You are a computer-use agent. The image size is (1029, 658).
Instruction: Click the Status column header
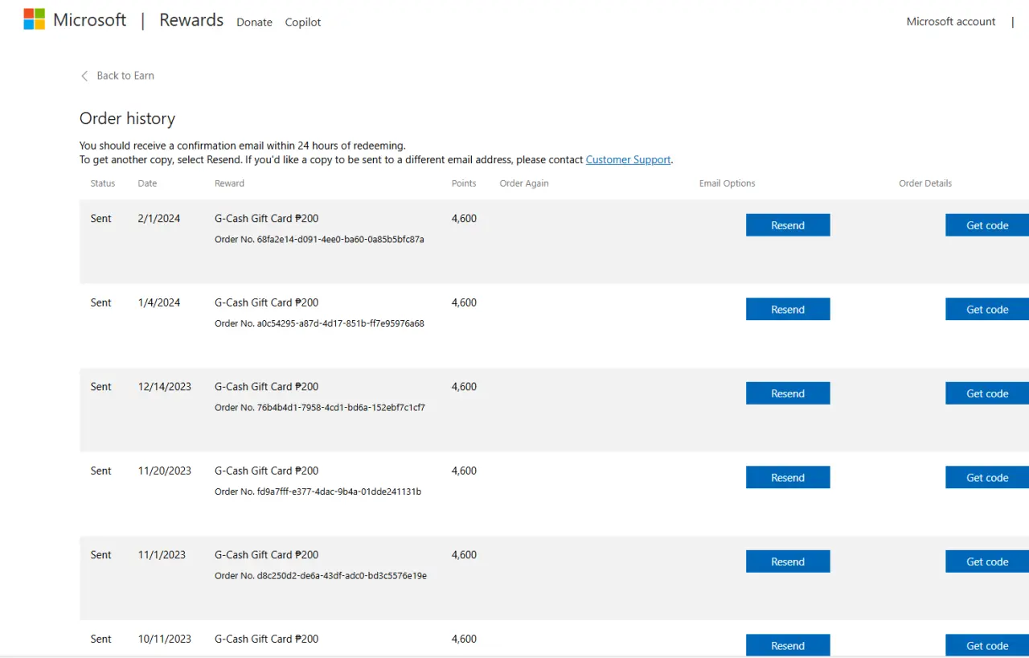tap(103, 183)
